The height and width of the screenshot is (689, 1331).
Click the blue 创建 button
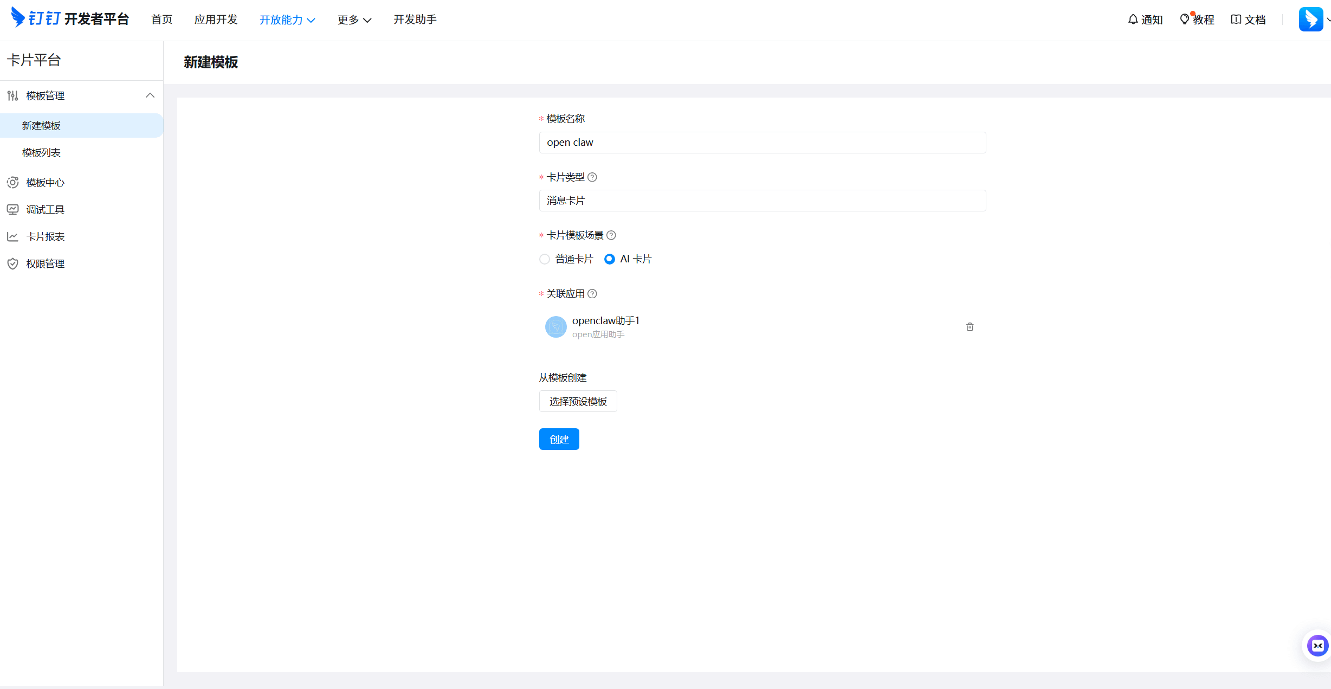pos(559,439)
